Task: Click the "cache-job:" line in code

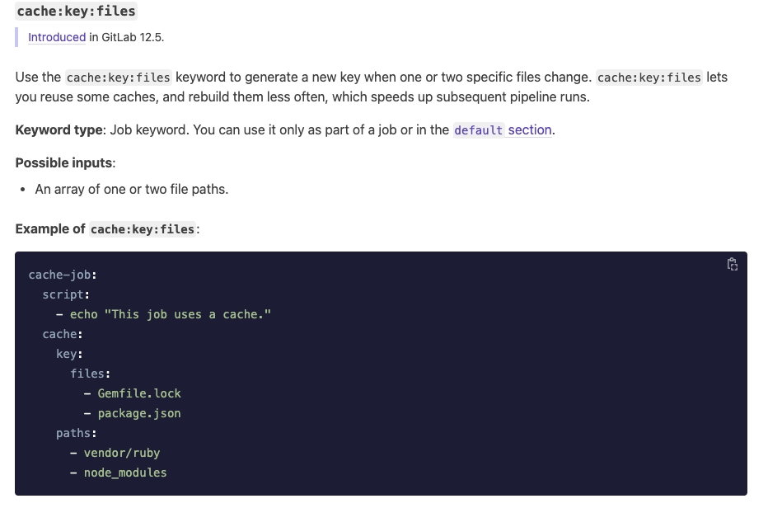Action: pos(63,275)
